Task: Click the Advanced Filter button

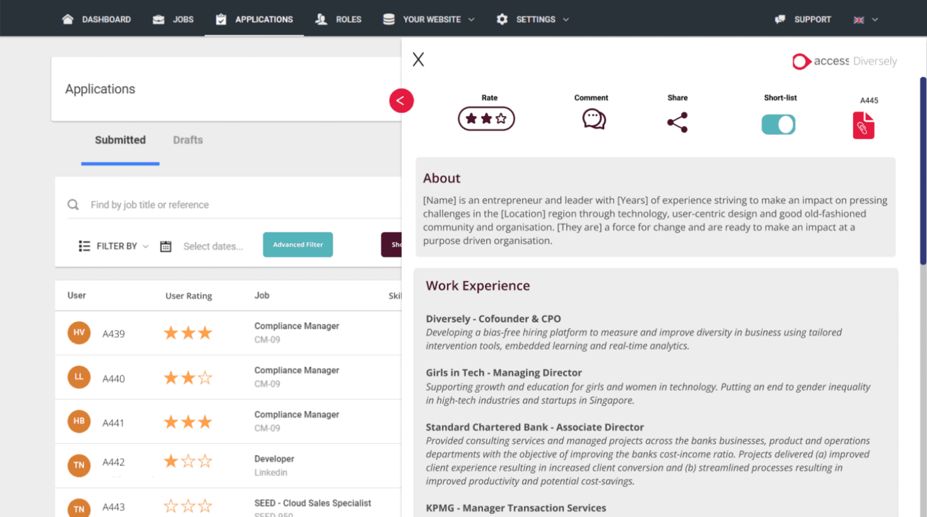Action: pyautogui.click(x=298, y=245)
